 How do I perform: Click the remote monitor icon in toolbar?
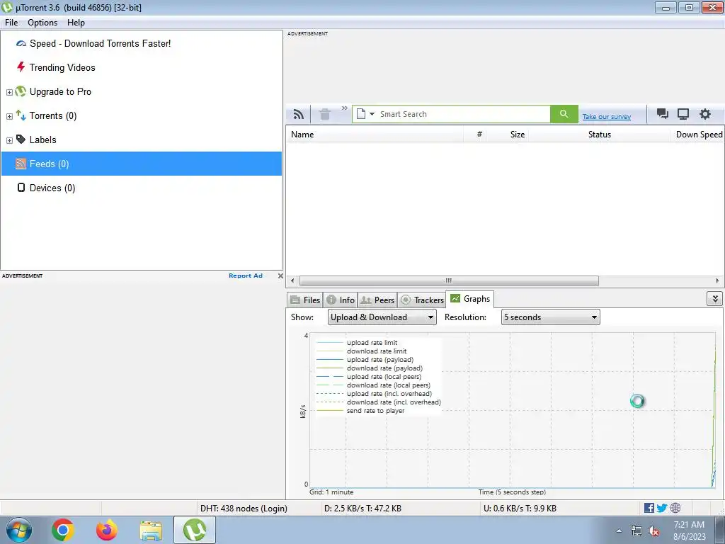683,114
